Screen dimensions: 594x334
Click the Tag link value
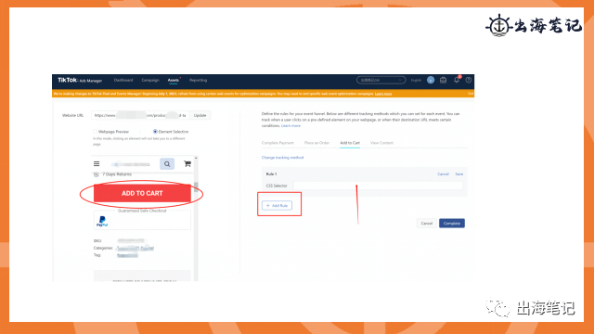click(x=127, y=255)
